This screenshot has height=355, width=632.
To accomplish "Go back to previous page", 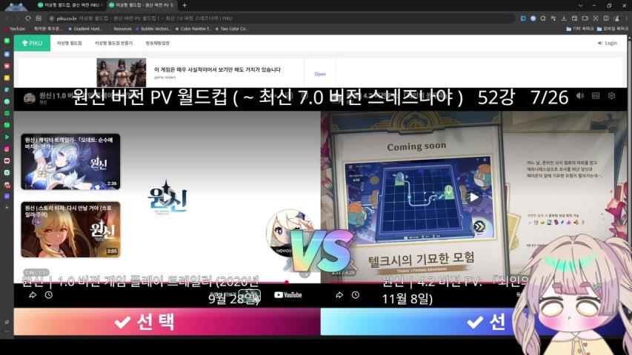I will coord(7,18).
